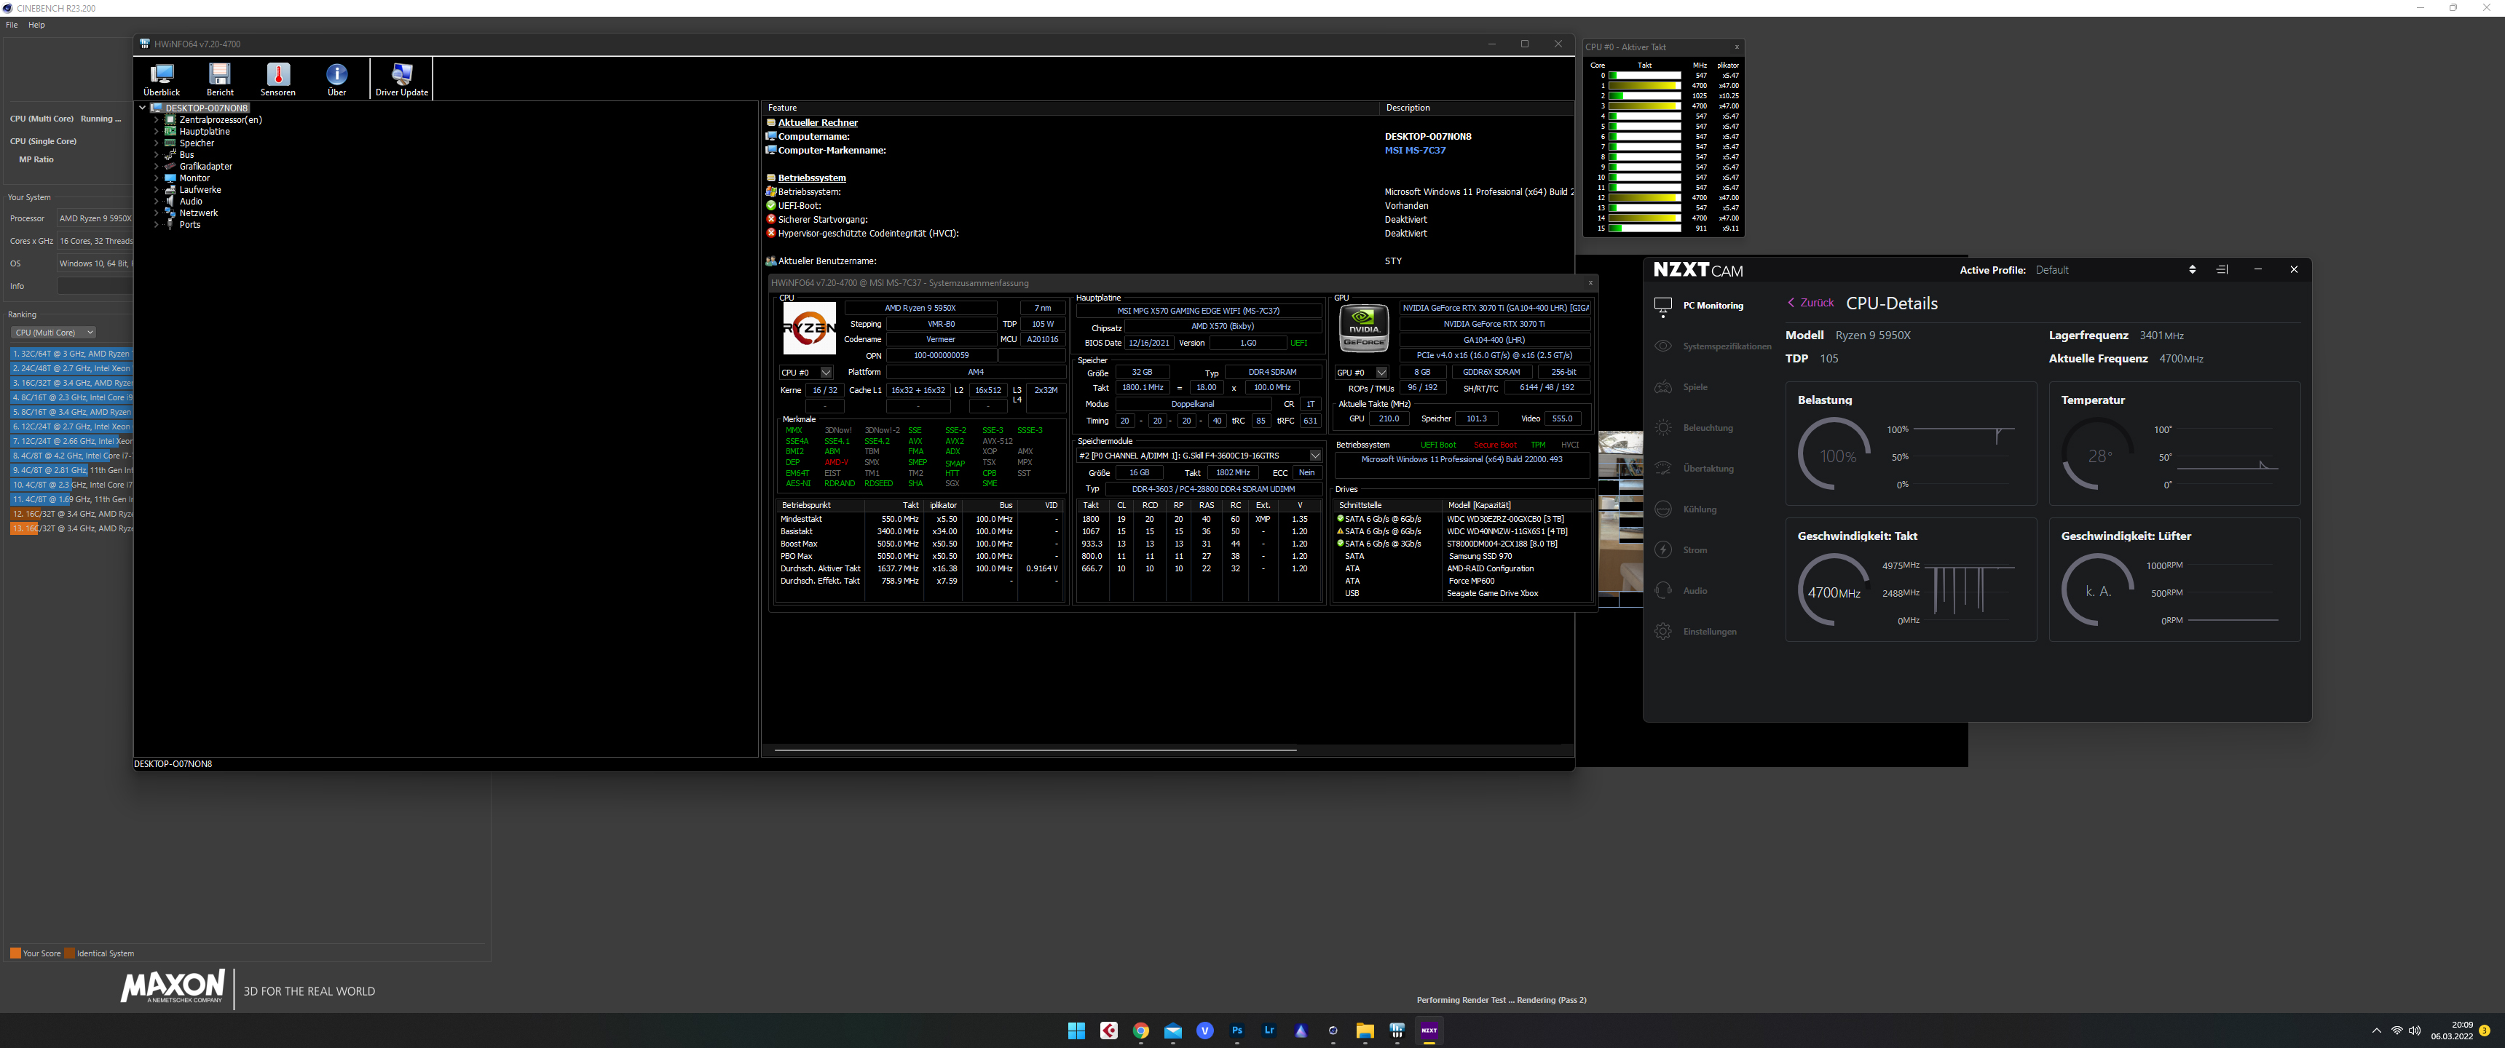Open Beleuchtung in the NZXT CAM sidebar
Image resolution: width=2505 pixels, height=1048 pixels.
coord(1708,428)
